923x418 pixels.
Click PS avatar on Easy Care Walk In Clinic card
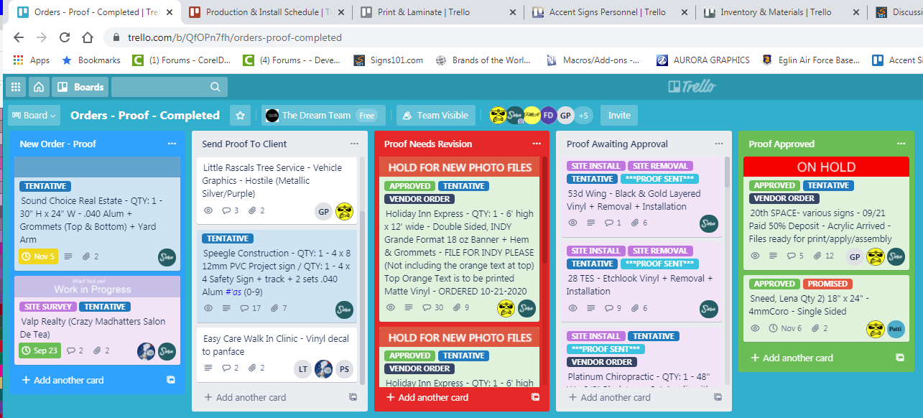point(345,369)
